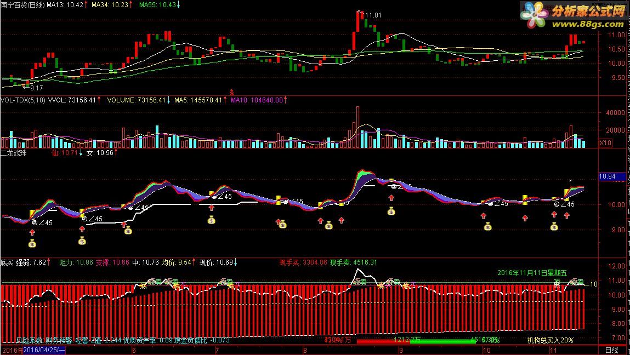Click the second money bag from the left
630x355 pixels.
coord(82,241)
